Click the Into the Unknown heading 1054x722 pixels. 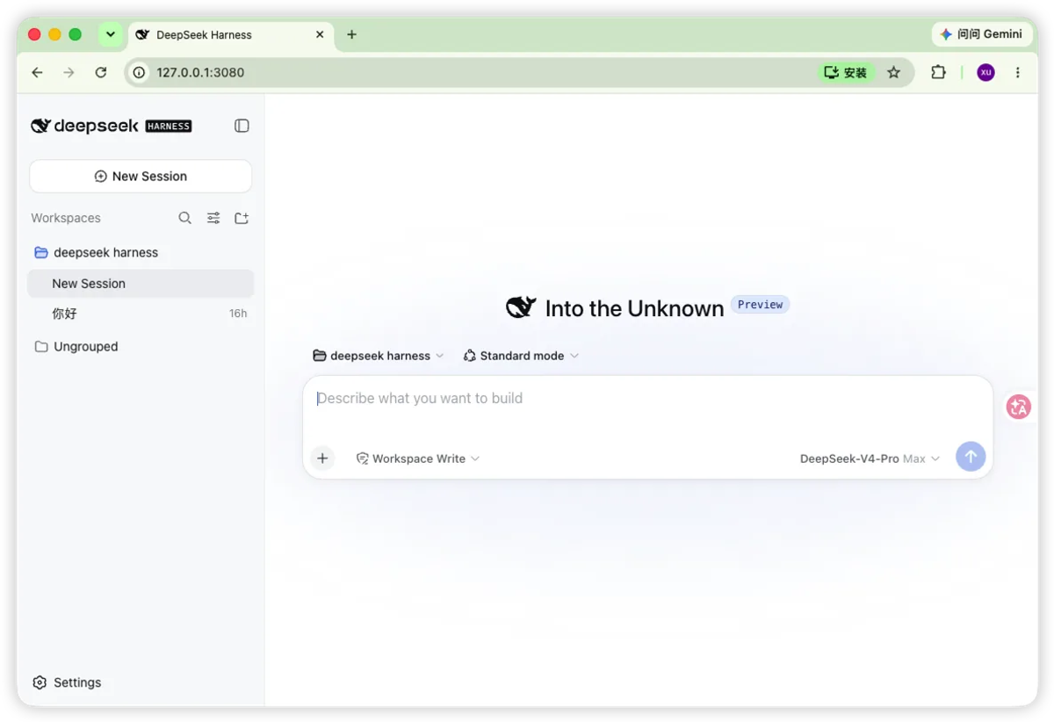pos(634,308)
